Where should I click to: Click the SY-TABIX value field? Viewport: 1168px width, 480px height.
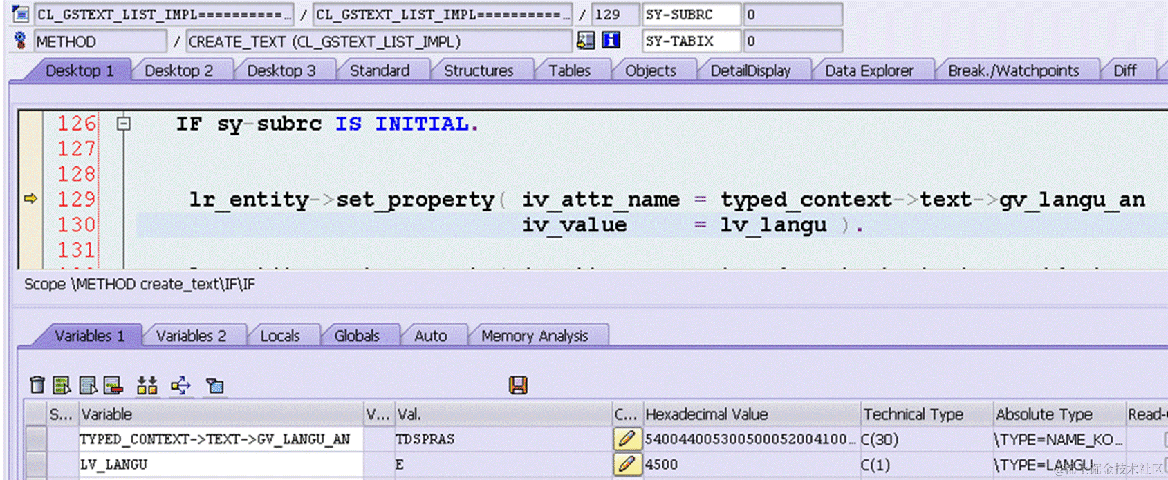(792, 41)
